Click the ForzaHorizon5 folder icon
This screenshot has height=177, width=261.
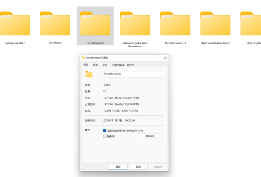click(x=95, y=24)
